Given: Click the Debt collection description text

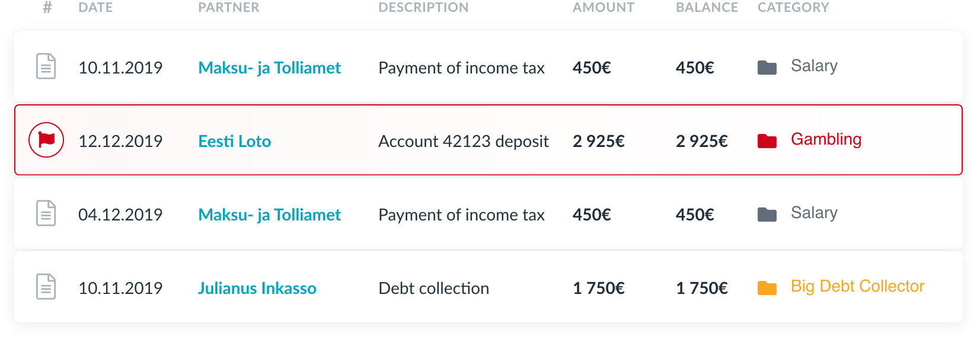Looking at the screenshot, I should [x=433, y=288].
